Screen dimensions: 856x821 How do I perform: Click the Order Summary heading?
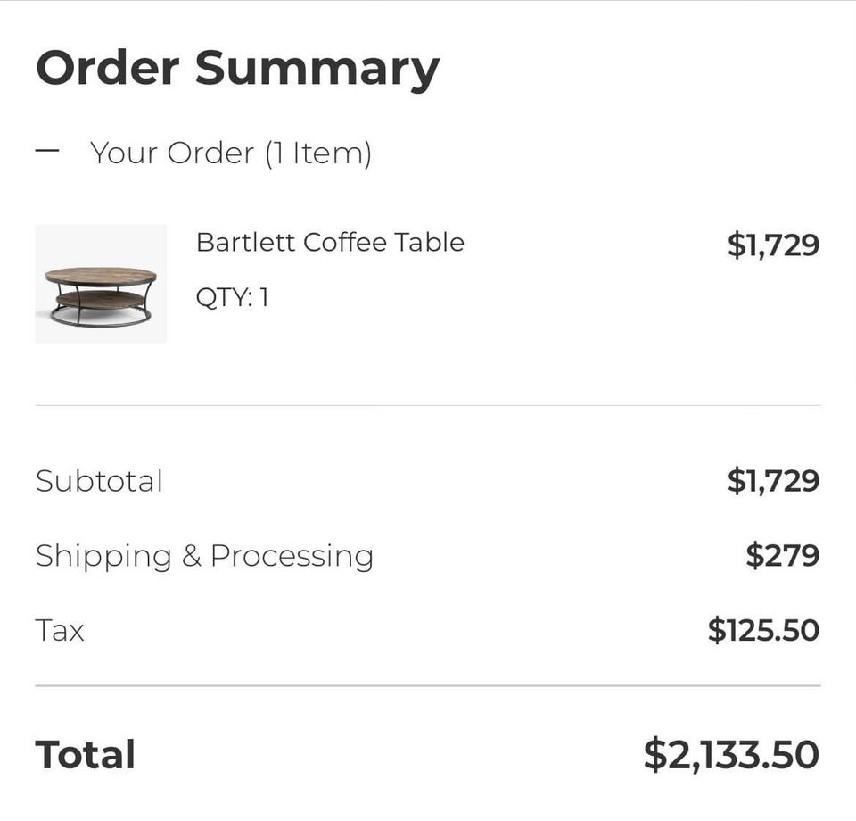[237, 69]
